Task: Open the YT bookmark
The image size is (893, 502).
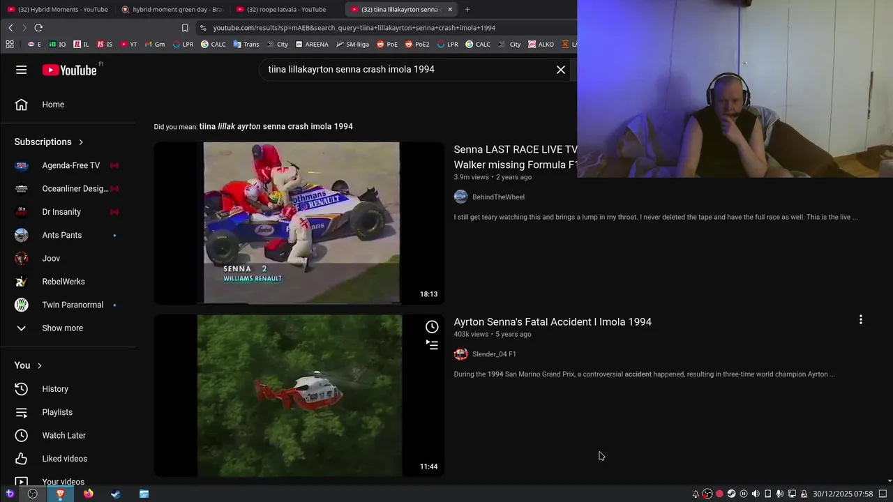Action: (x=128, y=44)
